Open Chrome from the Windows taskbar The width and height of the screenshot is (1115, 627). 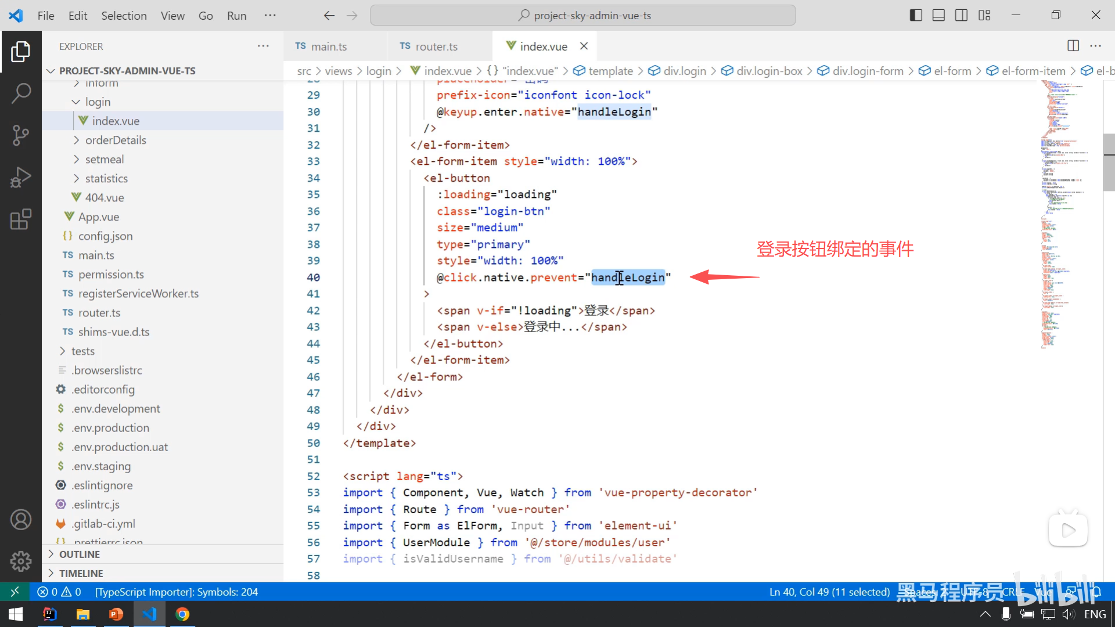[182, 614]
